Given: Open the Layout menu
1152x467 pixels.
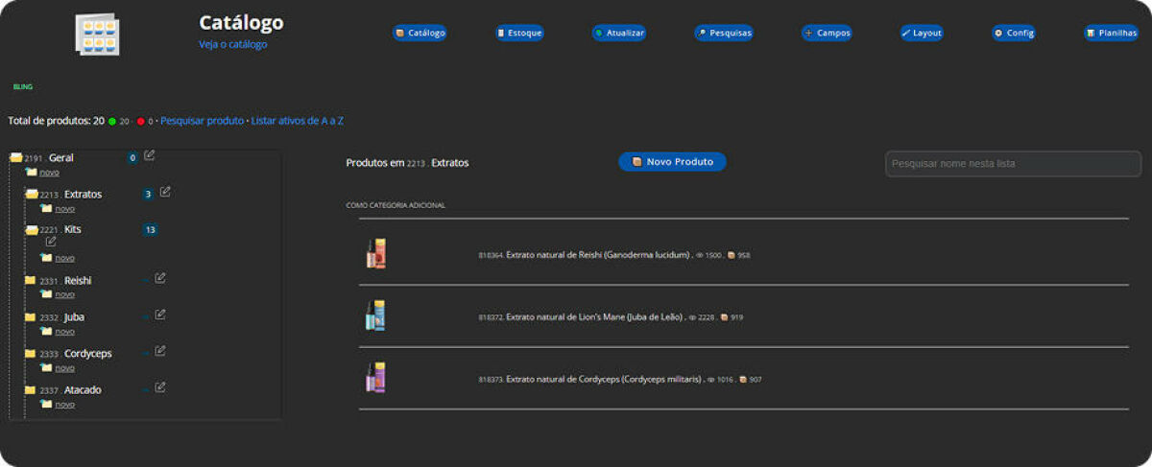Looking at the screenshot, I should tap(922, 33).
